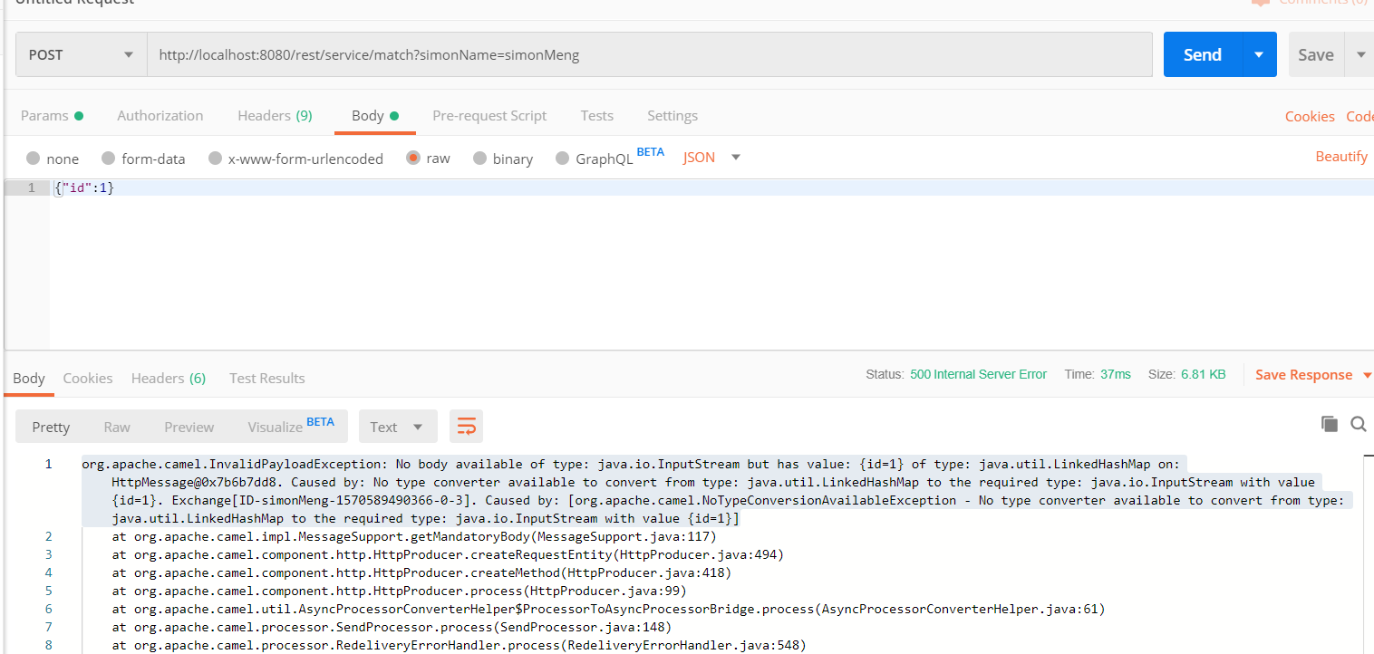Enable the GraphQL body option

[594, 158]
